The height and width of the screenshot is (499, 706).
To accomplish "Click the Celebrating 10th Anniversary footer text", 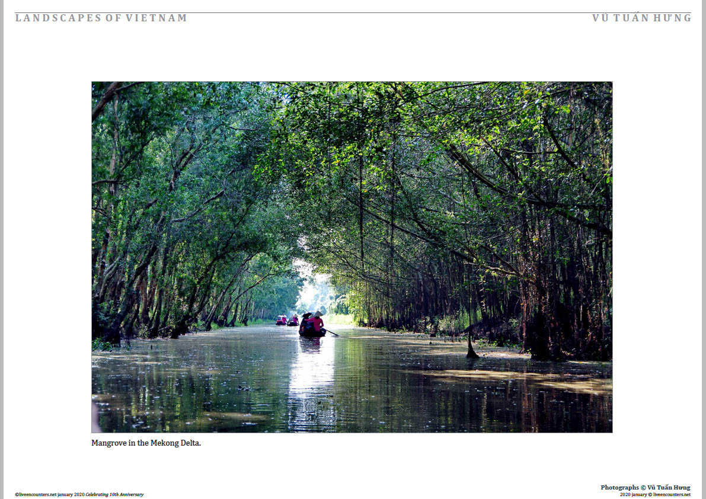I will pyautogui.click(x=114, y=494).
